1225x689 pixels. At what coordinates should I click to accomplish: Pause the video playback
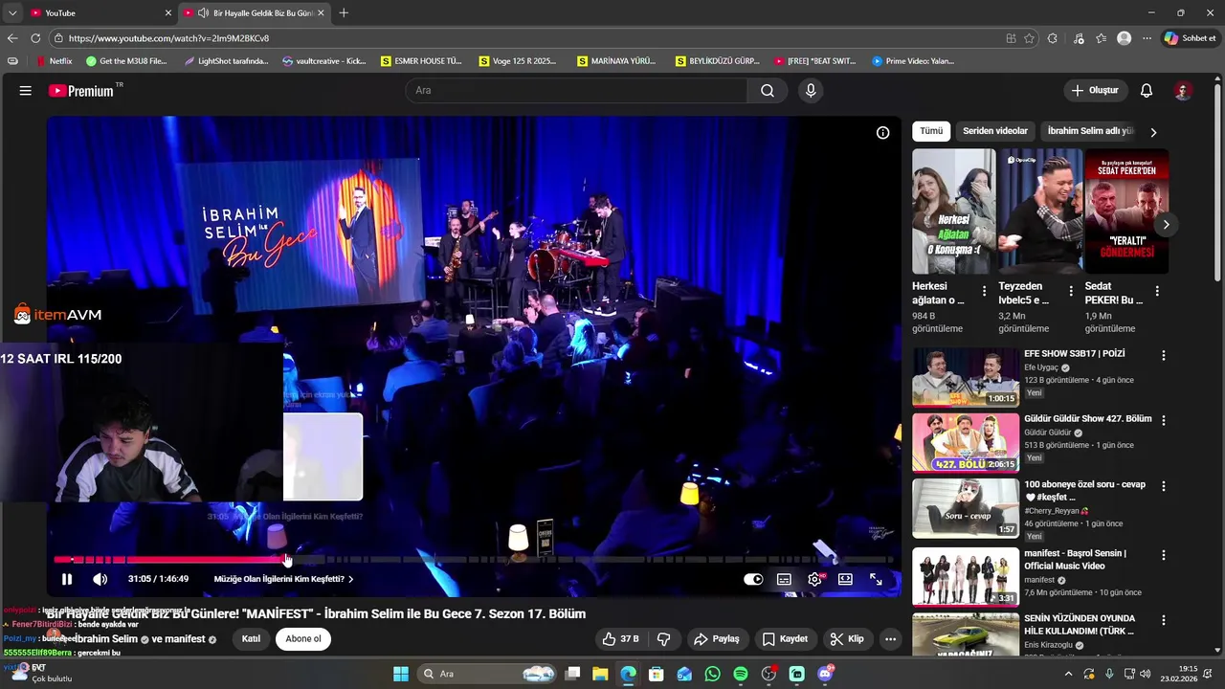(67, 579)
